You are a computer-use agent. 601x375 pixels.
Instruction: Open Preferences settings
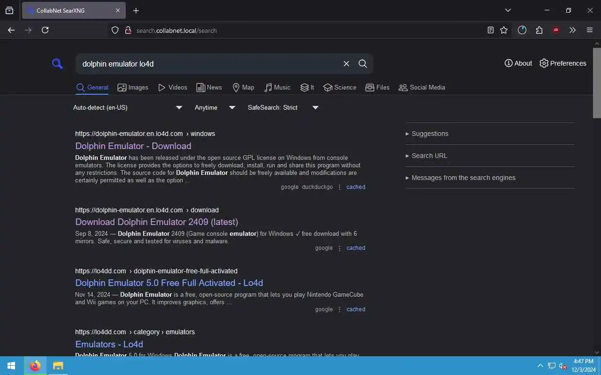(x=563, y=63)
